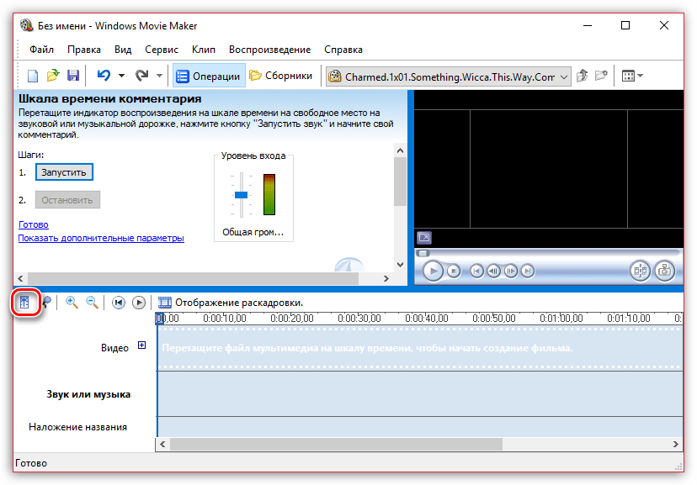The width and height of the screenshot is (697, 485).
Task: Click the audio levels icon on timeline toolbar
Action: click(x=24, y=303)
